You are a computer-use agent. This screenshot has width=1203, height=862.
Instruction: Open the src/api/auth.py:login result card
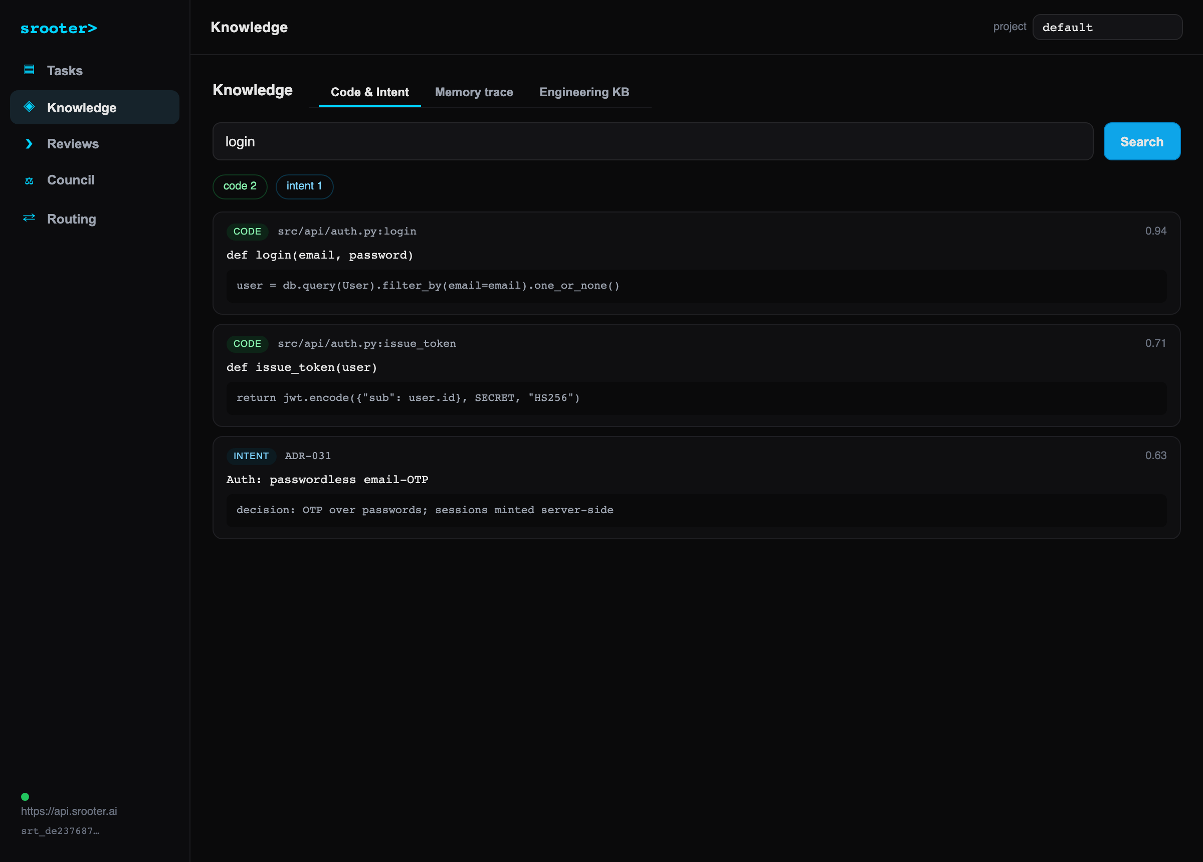point(696,263)
